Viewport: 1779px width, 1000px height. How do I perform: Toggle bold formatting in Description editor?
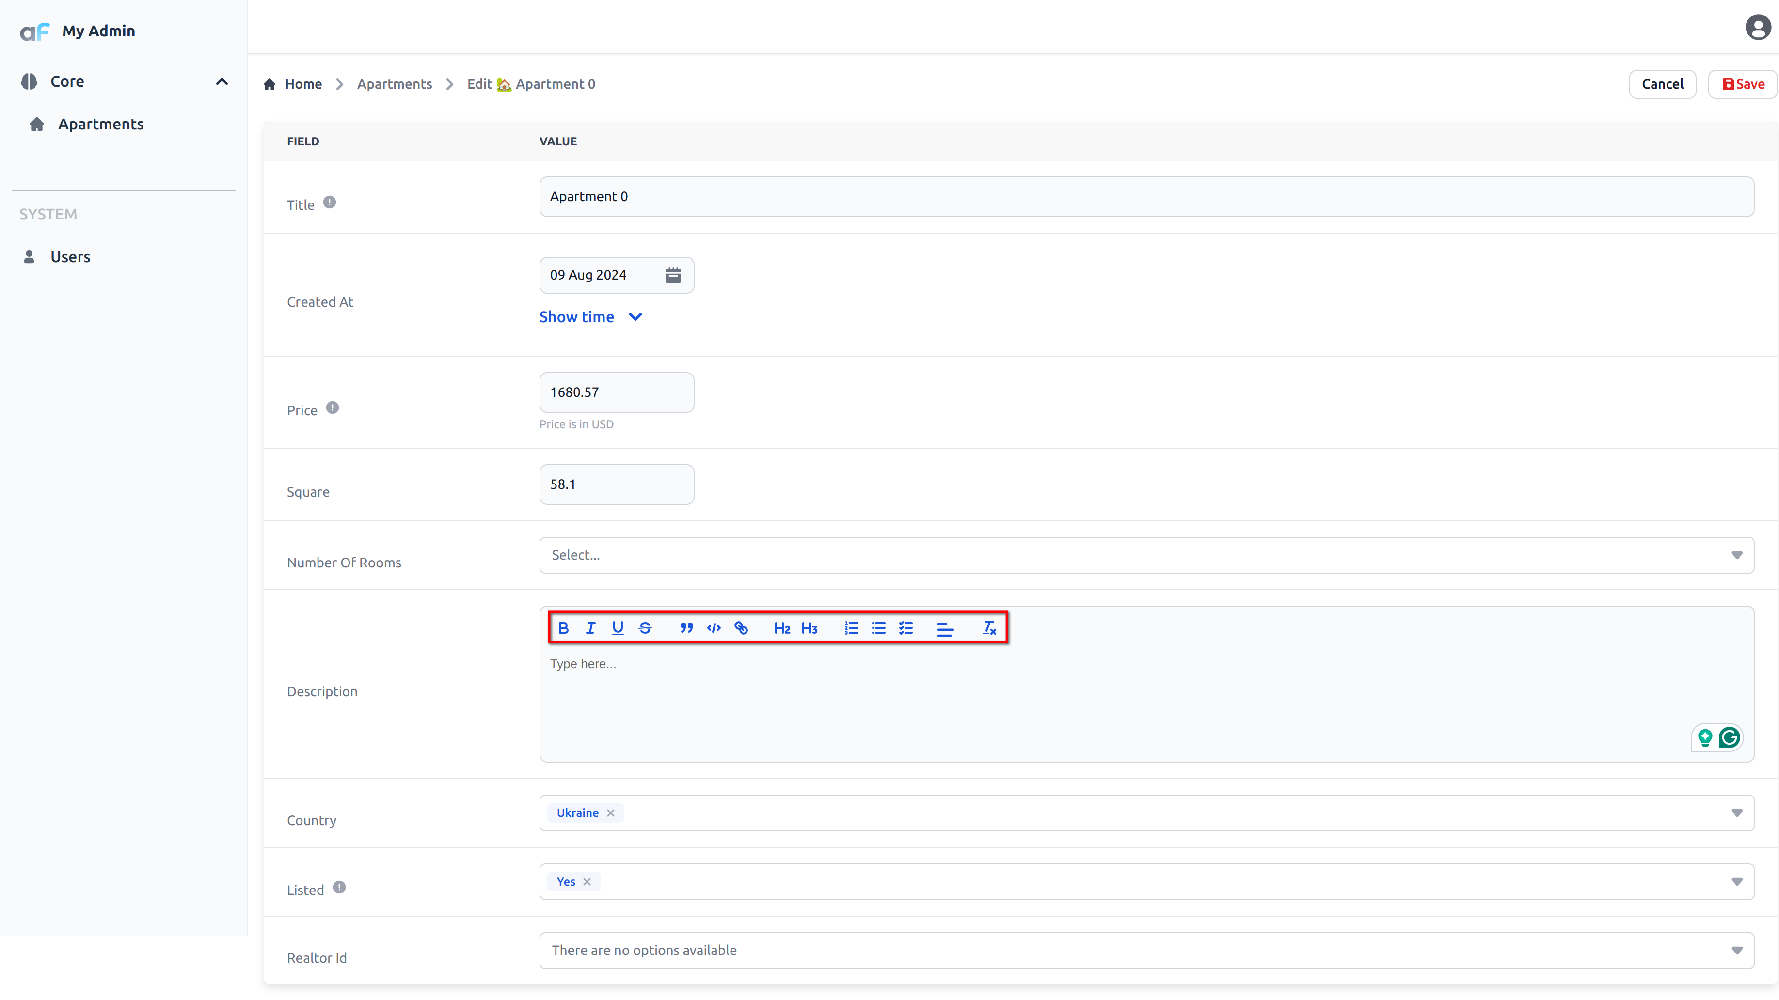coord(563,628)
